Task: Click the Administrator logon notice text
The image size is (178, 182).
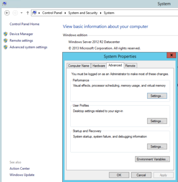Action: coord(120,74)
